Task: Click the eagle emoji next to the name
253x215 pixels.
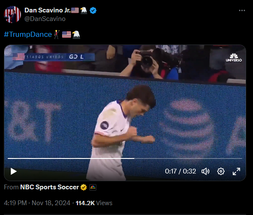Action: pyautogui.click(x=83, y=10)
